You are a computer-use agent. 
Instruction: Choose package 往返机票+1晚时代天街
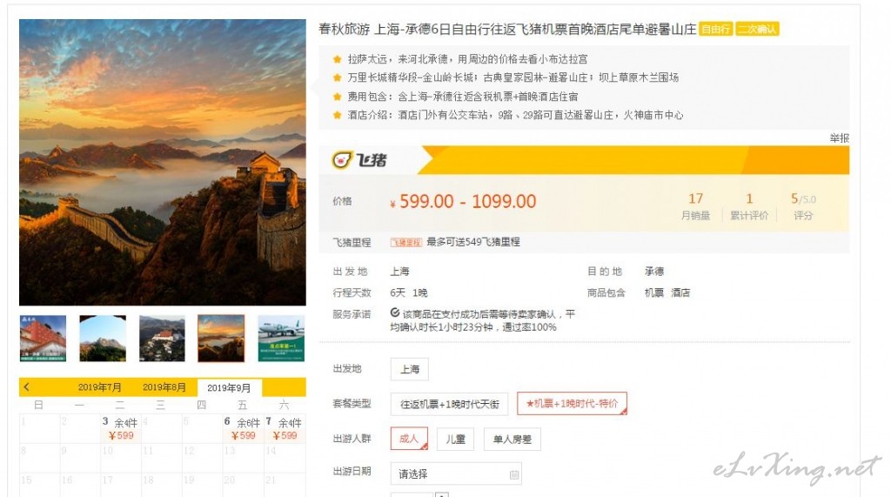tap(449, 404)
